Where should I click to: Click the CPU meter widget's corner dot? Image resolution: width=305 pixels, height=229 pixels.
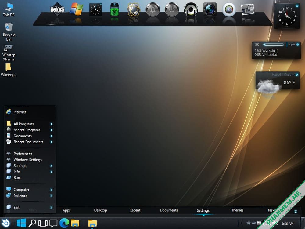point(298,45)
